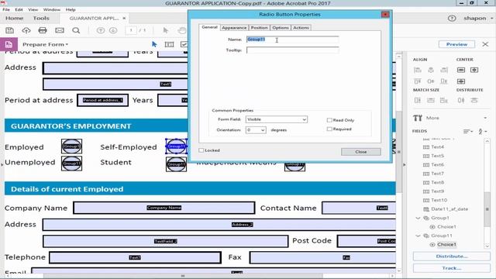Select the Employed radio button field
This screenshot has height=279, width=496.
71,146
